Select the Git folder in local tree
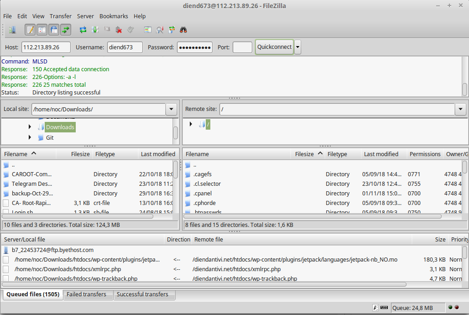This screenshot has width=469, height=315. [50, 138]
